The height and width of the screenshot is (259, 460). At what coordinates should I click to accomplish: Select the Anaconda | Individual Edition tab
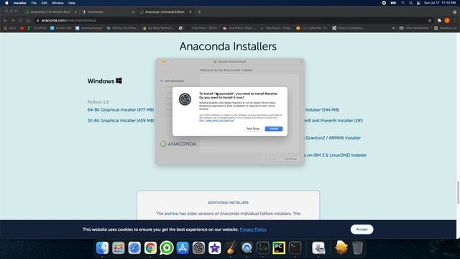(x=165, y=12)
